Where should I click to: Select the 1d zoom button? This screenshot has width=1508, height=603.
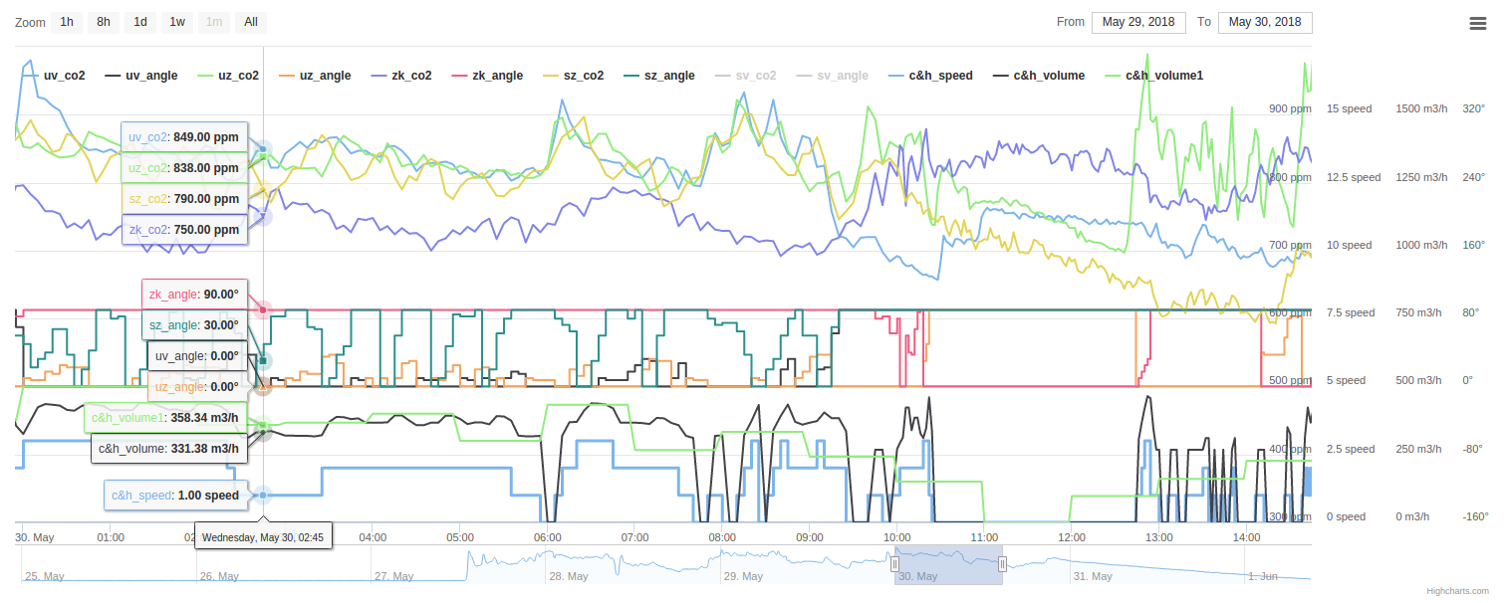coord(140,22)
